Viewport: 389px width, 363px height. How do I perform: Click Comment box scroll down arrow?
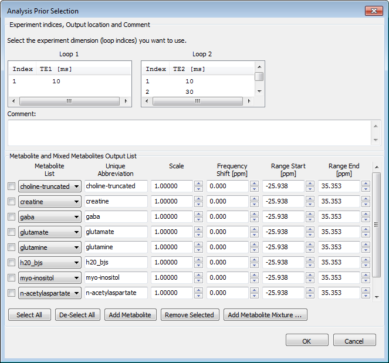(x=376, y=140)
